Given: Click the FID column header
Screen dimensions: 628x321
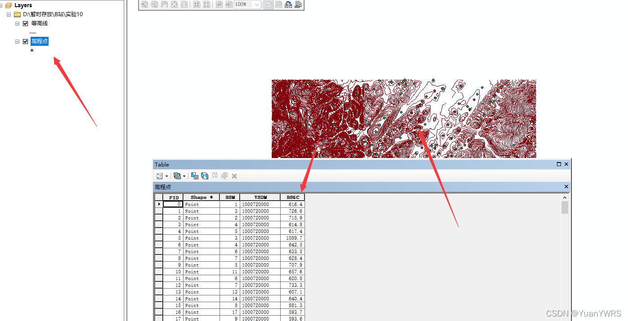Looking at the screenshot, I should tap(173, 197).
